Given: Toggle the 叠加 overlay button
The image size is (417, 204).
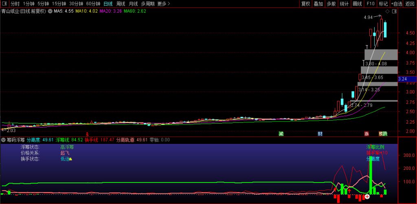Looking at the screenshot, I should [318, 4].
